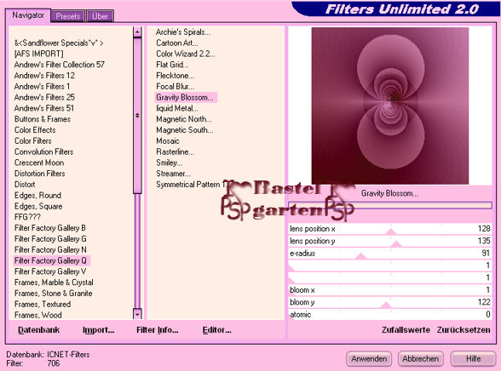Click scrollbar down arrow in category list
The height and width of the screenshot is (371, 501).
pos(137,314)
